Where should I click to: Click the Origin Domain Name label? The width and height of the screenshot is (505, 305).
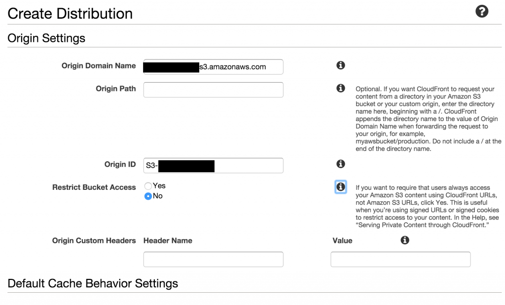pos(99,66)
